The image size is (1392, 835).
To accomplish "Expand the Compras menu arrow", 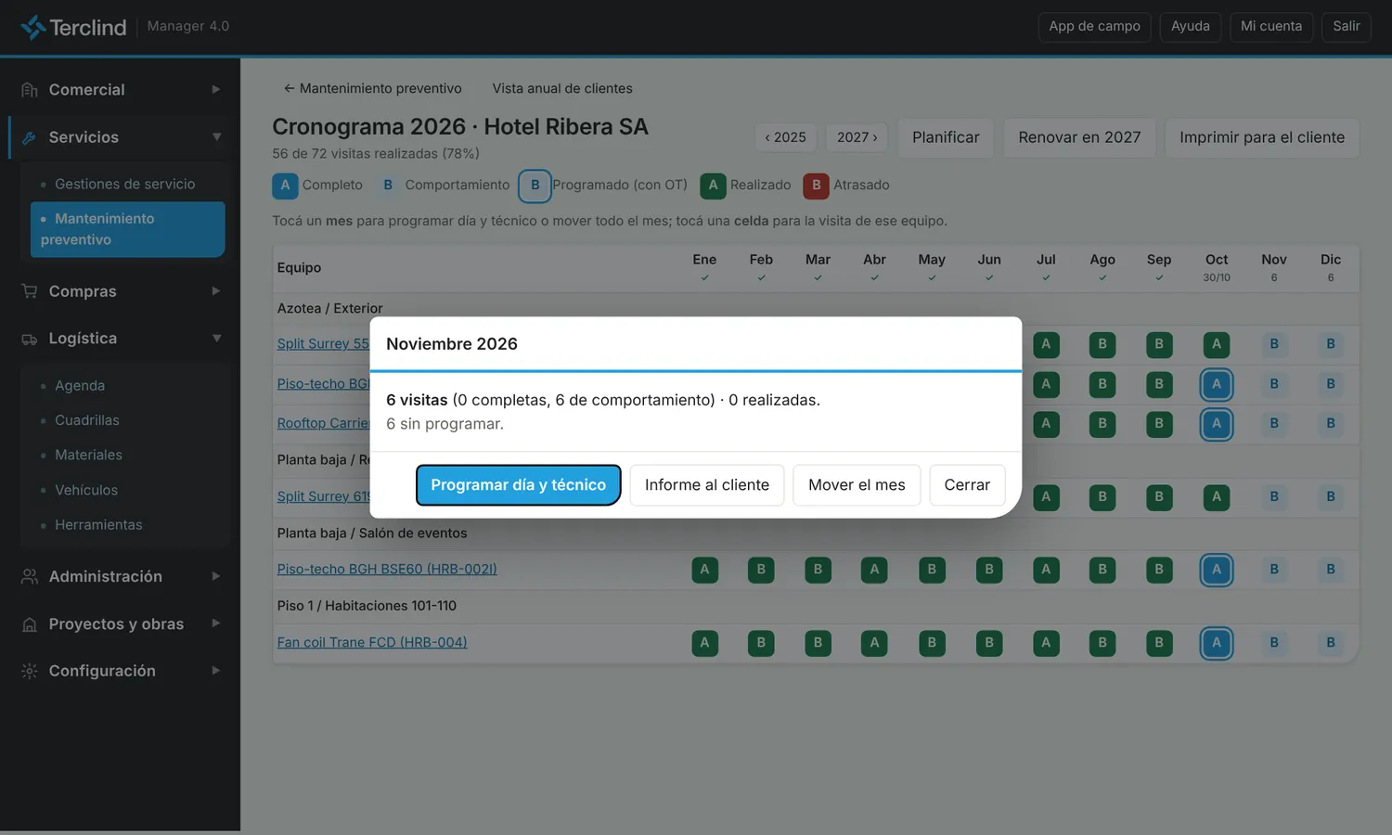I will tap(216, 291).
